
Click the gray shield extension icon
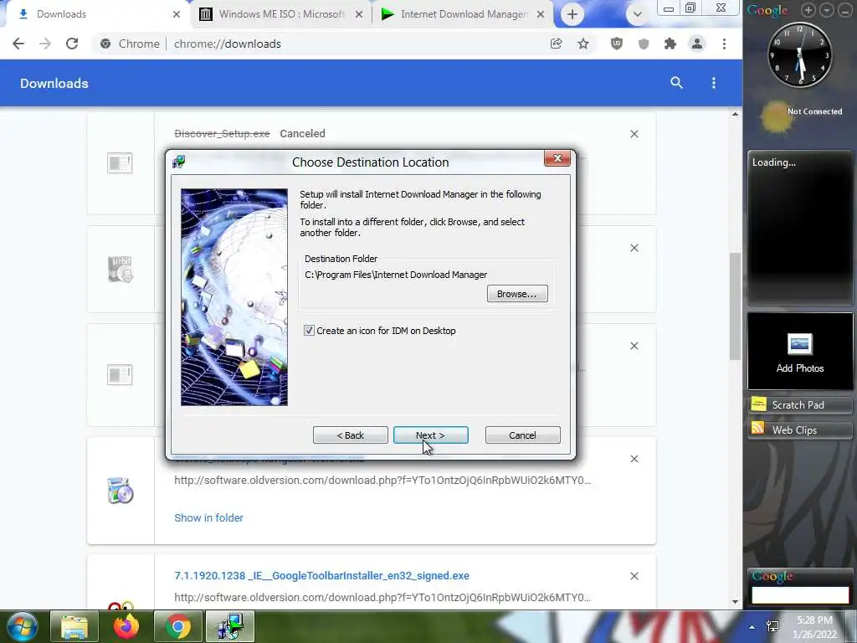644,44
